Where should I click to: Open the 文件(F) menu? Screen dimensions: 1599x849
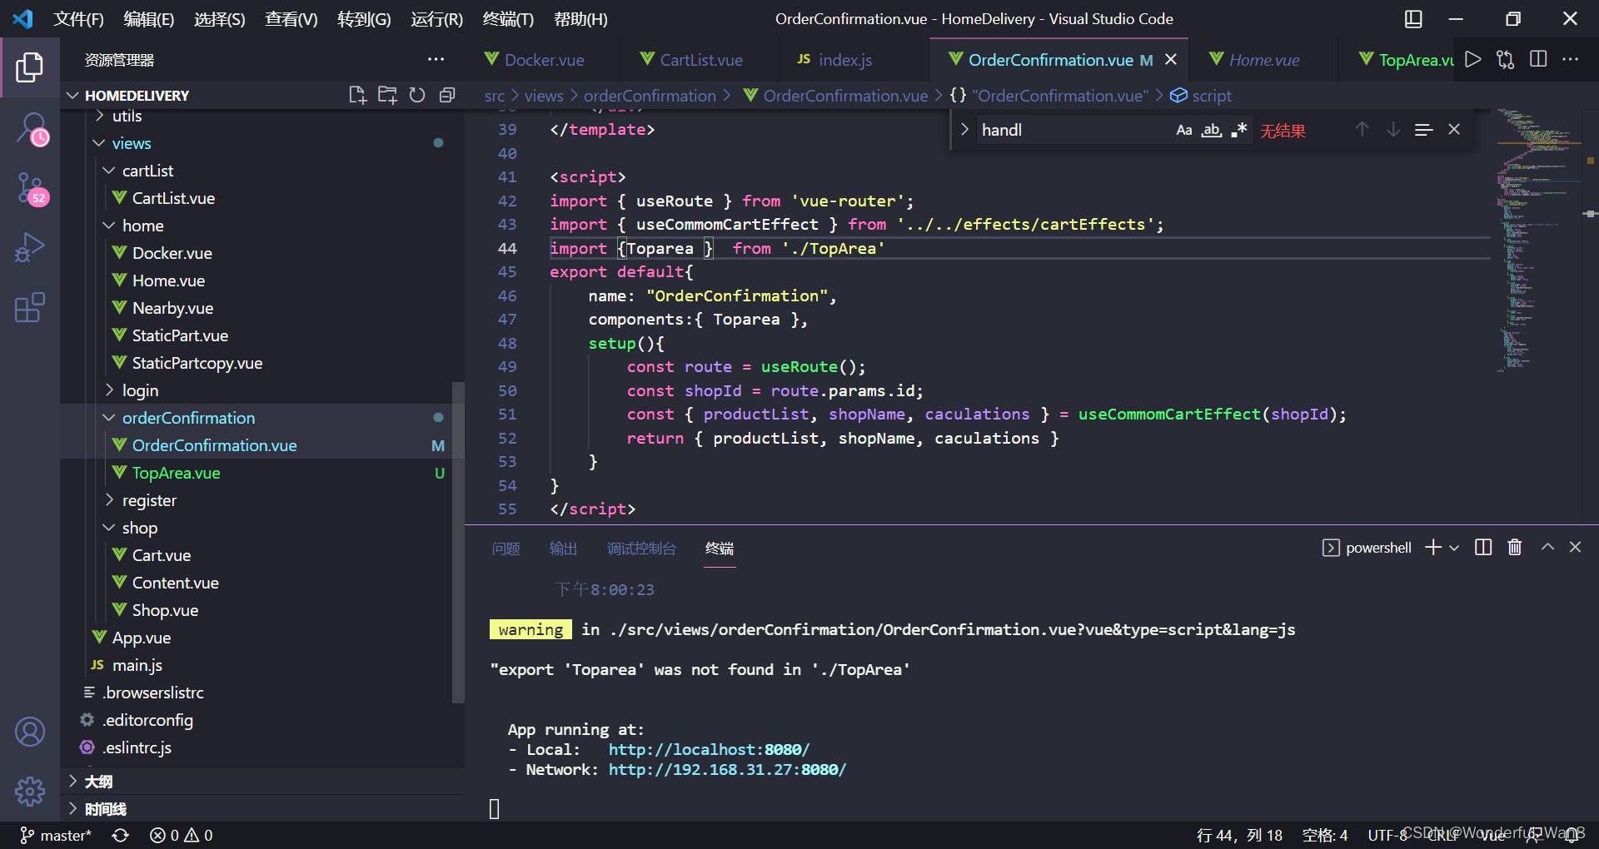[x=78, y=19]
